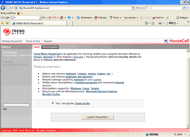Click the Add to Favorites icon

pyautogui.click(x=7, y=23)
